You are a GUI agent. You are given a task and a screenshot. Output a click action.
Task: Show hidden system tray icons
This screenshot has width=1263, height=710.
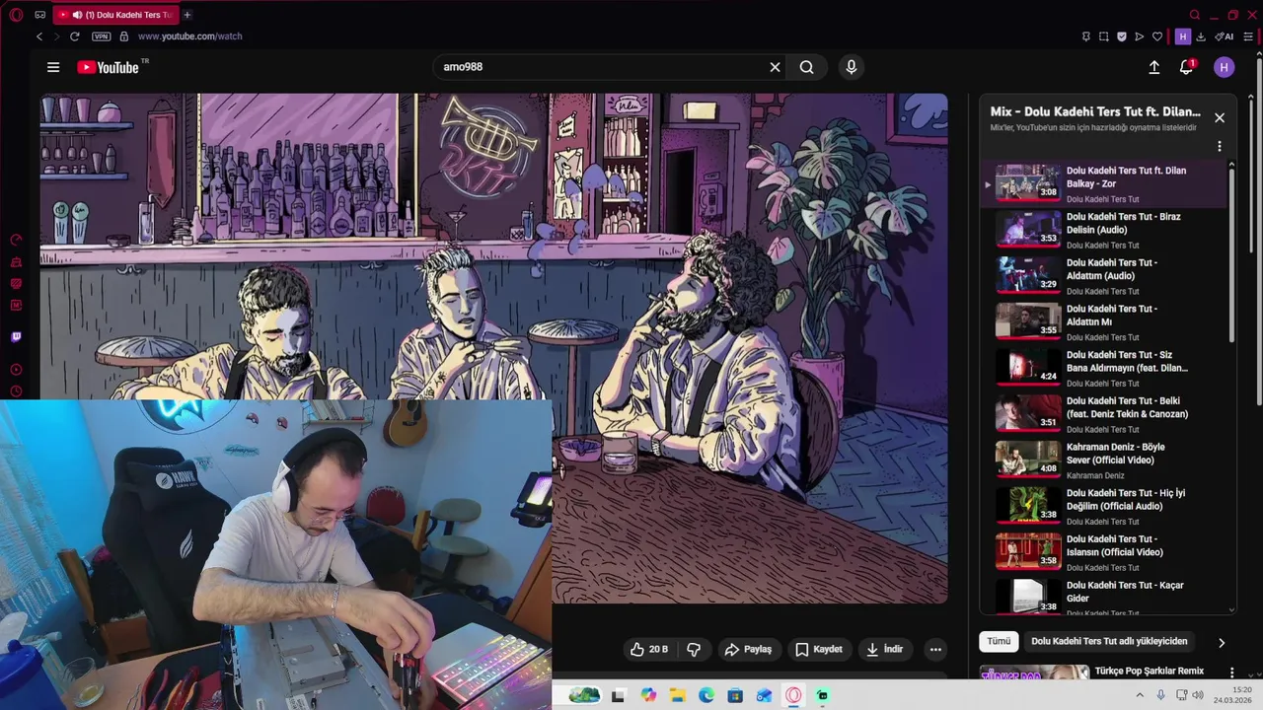[1140, 695]
